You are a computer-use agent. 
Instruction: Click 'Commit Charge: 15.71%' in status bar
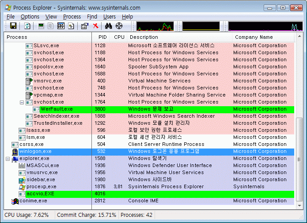pos(87,215)
